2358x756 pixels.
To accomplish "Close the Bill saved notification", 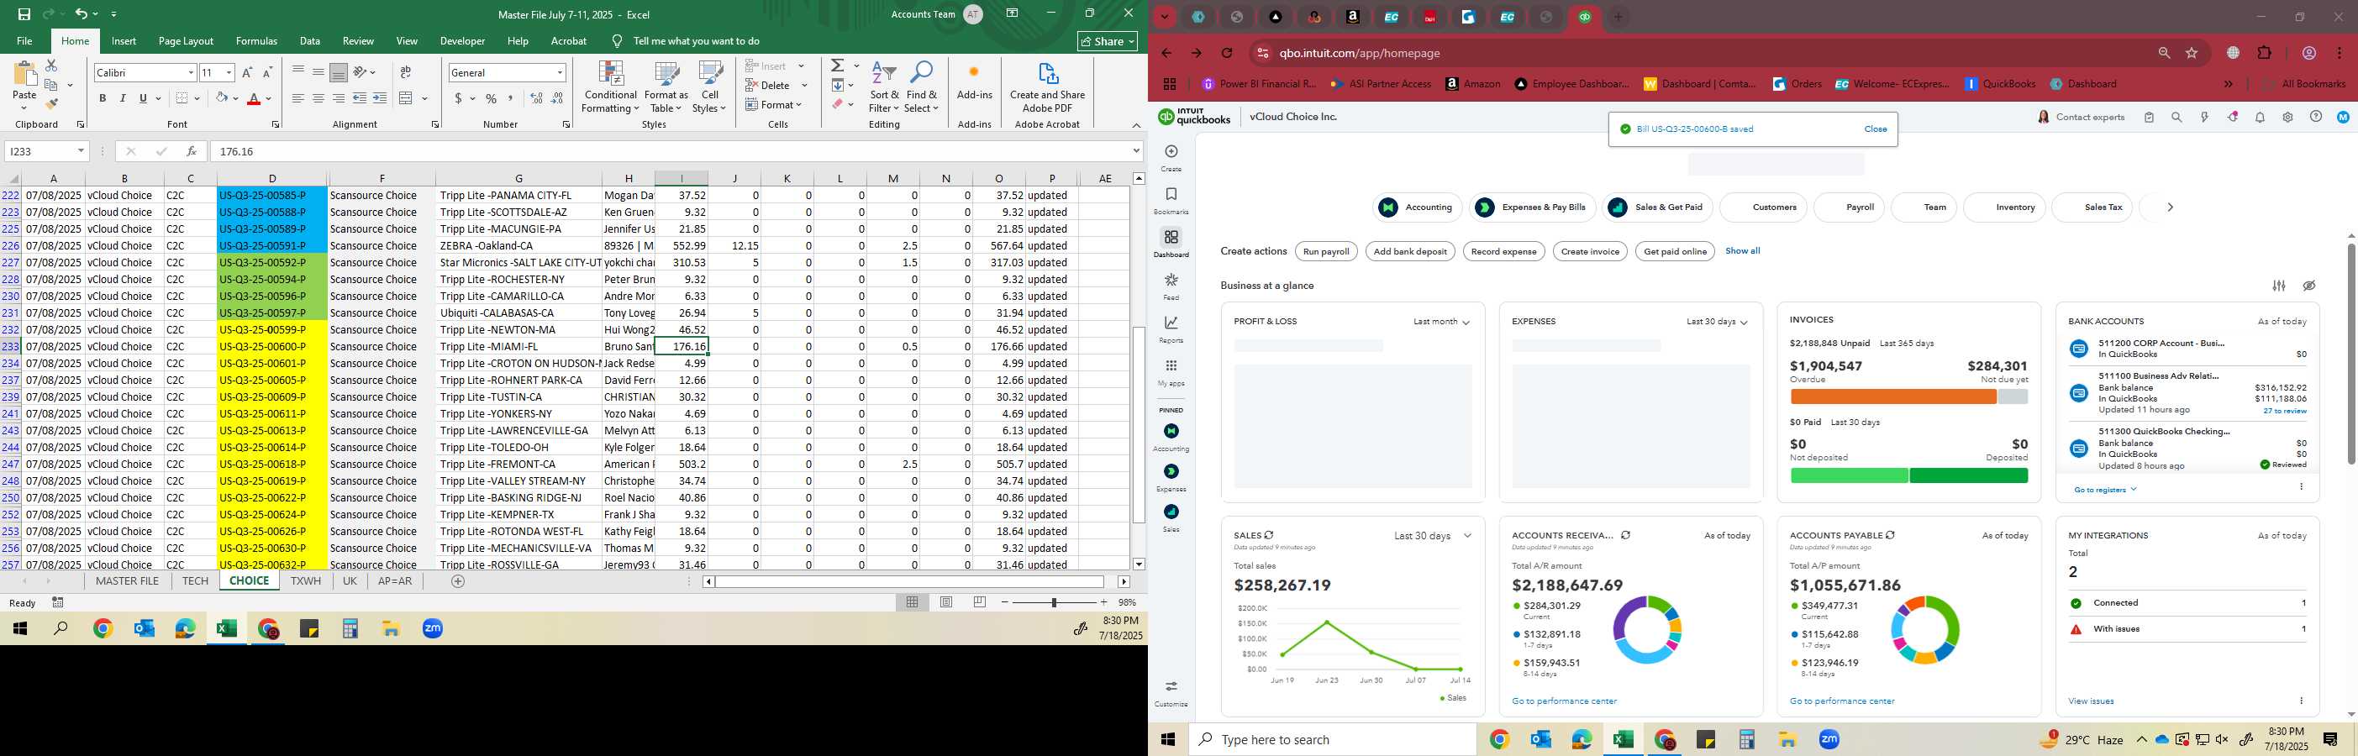I will point(1876,129).
